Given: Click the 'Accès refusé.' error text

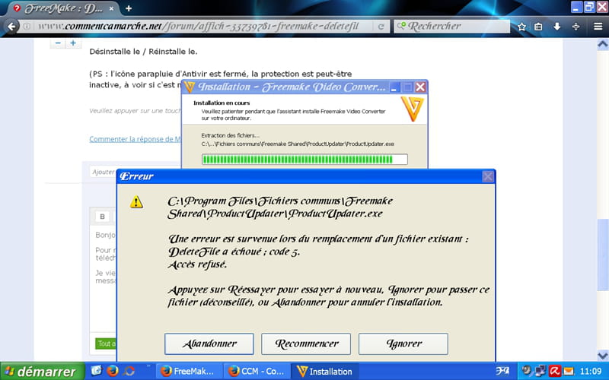Looking at the screenshot, I should pos(197,264).
